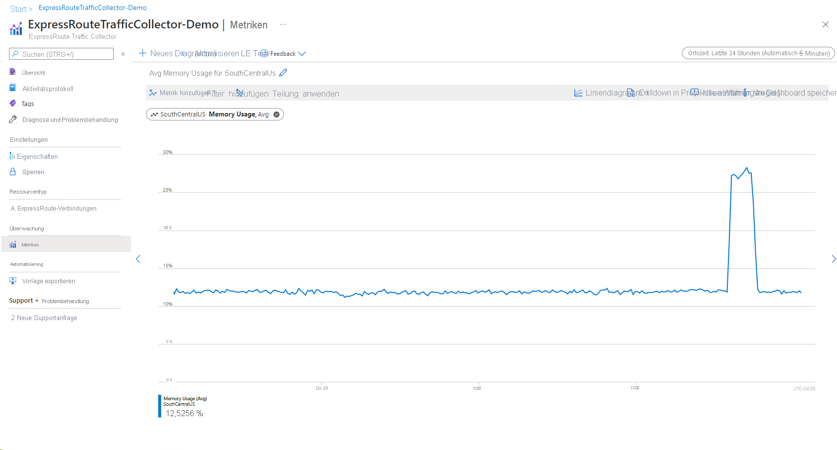Remove the SouthCentralUS Memory Usage metric pill
837x450 pixels.
[x=277, y=114]
